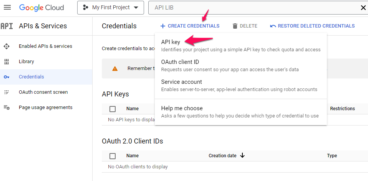
Task: Click RESTORE DELETED CREDENTIALS
Action: click(x=312, y=26)
